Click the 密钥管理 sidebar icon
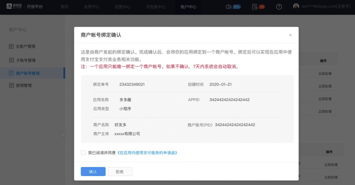This screenshot has height=185, width=355. tap(11, 85)
